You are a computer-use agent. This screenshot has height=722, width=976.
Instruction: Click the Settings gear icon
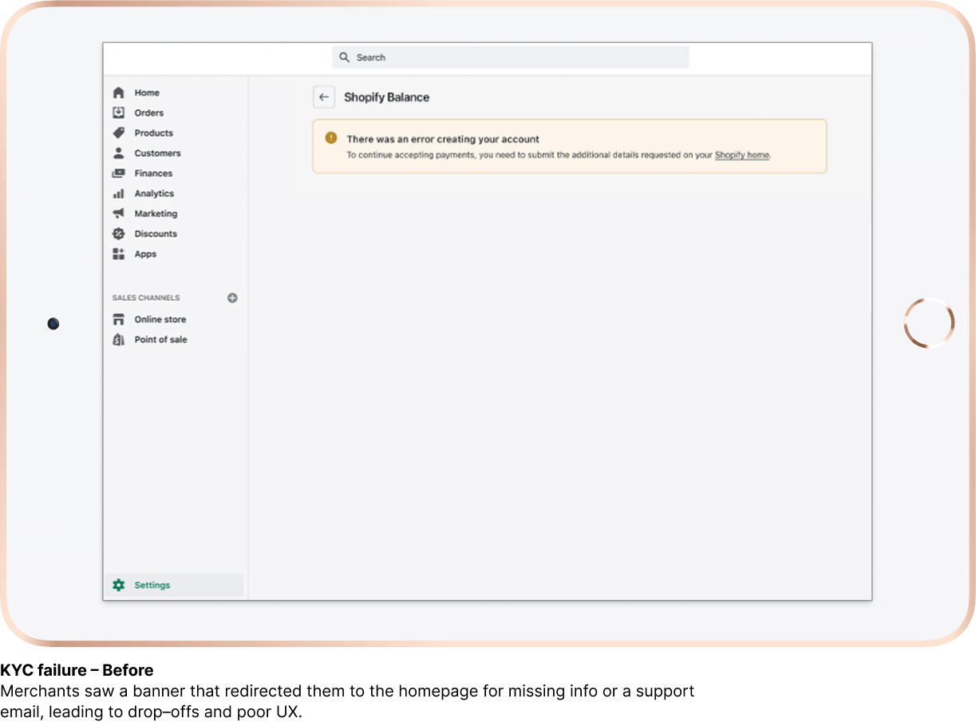119,585
